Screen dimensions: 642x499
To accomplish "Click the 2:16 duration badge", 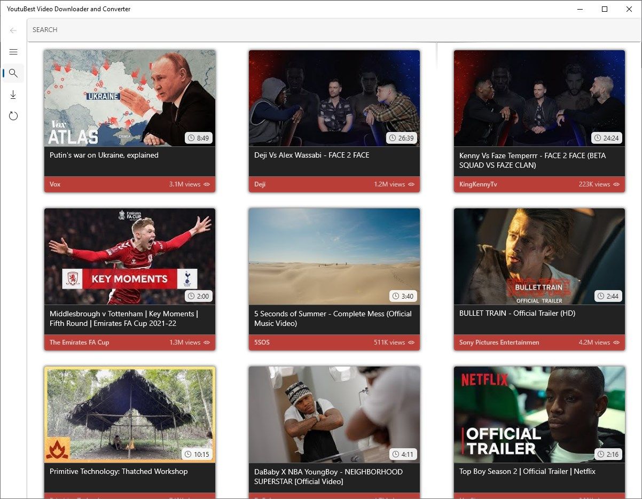I will (x=608, y=455).
